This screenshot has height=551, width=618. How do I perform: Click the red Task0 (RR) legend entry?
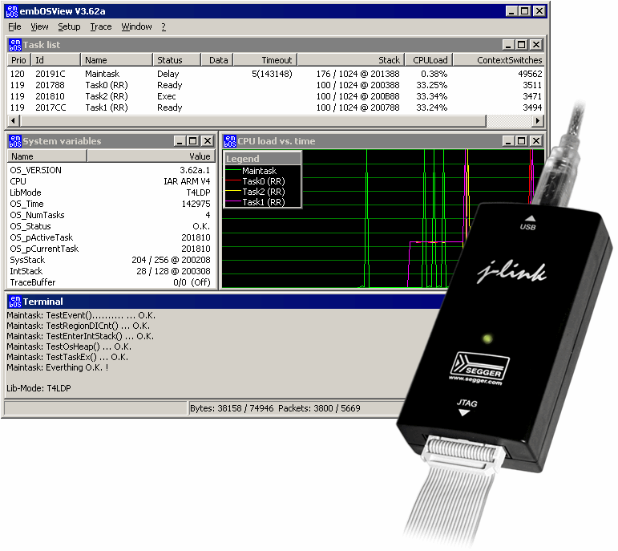click(256, 181)
